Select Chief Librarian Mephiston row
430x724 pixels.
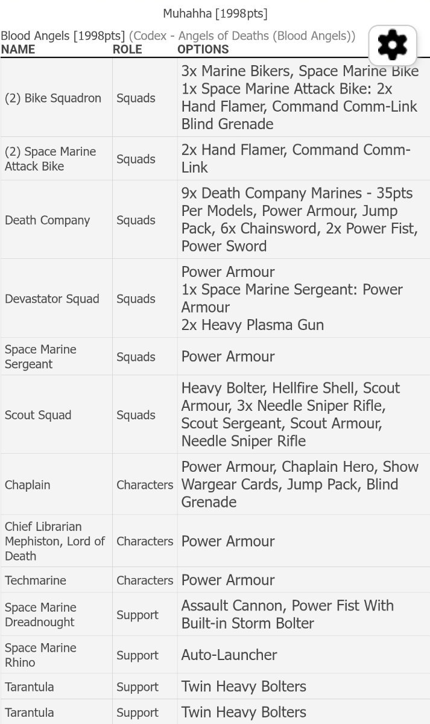click(x=215, y=541)
